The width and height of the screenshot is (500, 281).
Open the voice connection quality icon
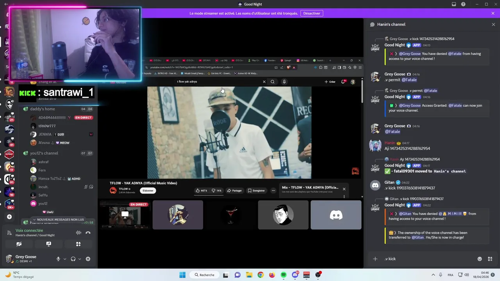coord(9,233)
